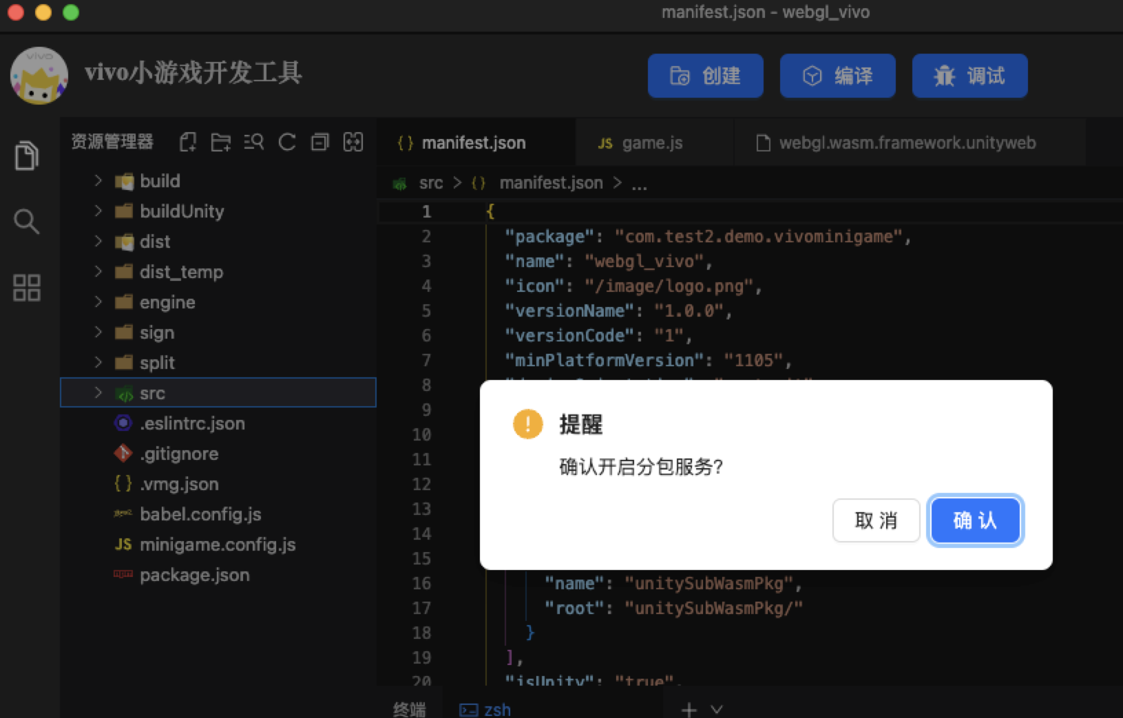
Task: Expand the sign folder chevron
Action: [98, 332]
